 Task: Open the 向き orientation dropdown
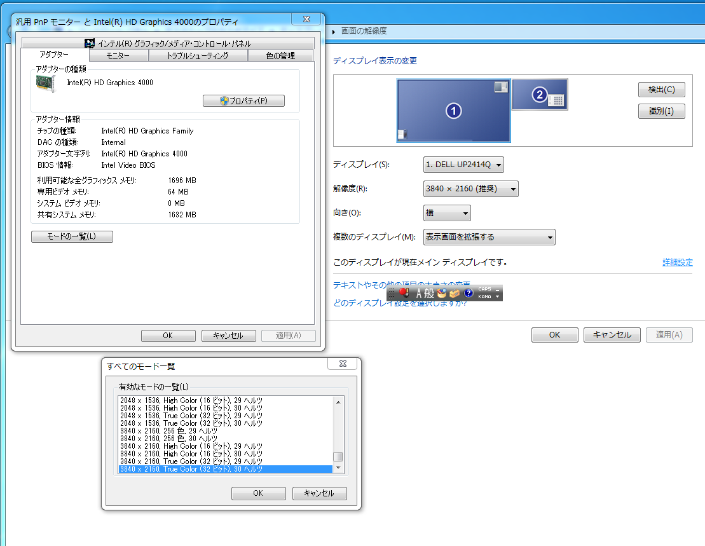(x=447, y=213)
